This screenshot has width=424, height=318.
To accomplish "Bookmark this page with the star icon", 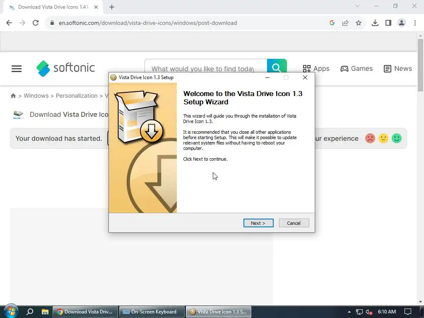I will pos(359,23).
